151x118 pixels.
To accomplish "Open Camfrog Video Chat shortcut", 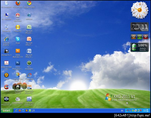I will tap(18, 77).
